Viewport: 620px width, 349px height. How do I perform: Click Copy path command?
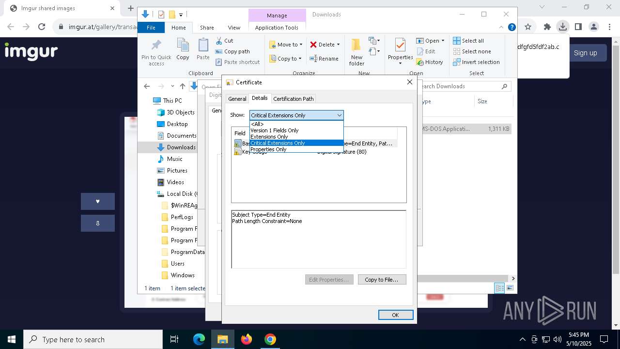click(232, 51)
